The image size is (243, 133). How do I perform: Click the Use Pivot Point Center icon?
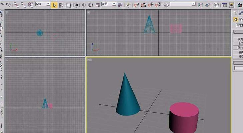coord(120,5)
